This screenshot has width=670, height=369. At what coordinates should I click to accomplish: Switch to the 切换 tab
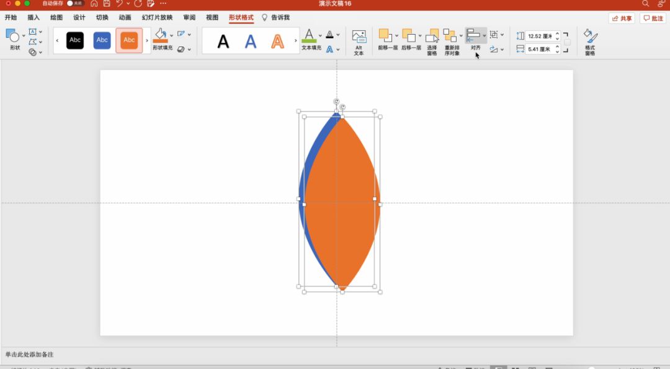pos(102,17)
